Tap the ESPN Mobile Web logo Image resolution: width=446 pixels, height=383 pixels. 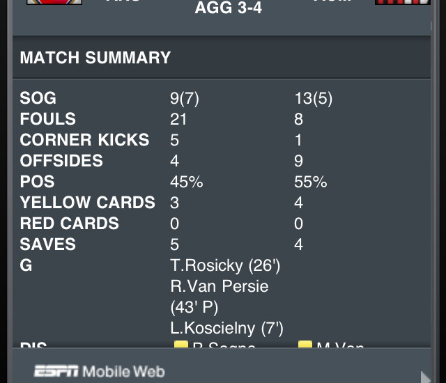click(99, 370)
